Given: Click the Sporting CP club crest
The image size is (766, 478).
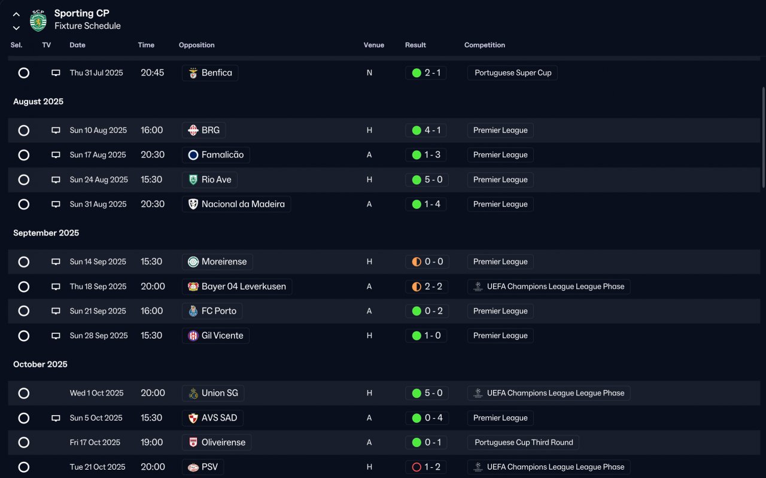Looking at the screenshot, I should 38,20.
